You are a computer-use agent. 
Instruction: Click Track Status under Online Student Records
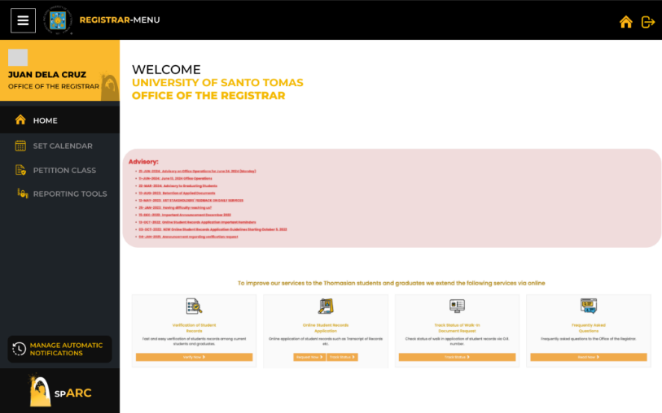coord(342,357)
